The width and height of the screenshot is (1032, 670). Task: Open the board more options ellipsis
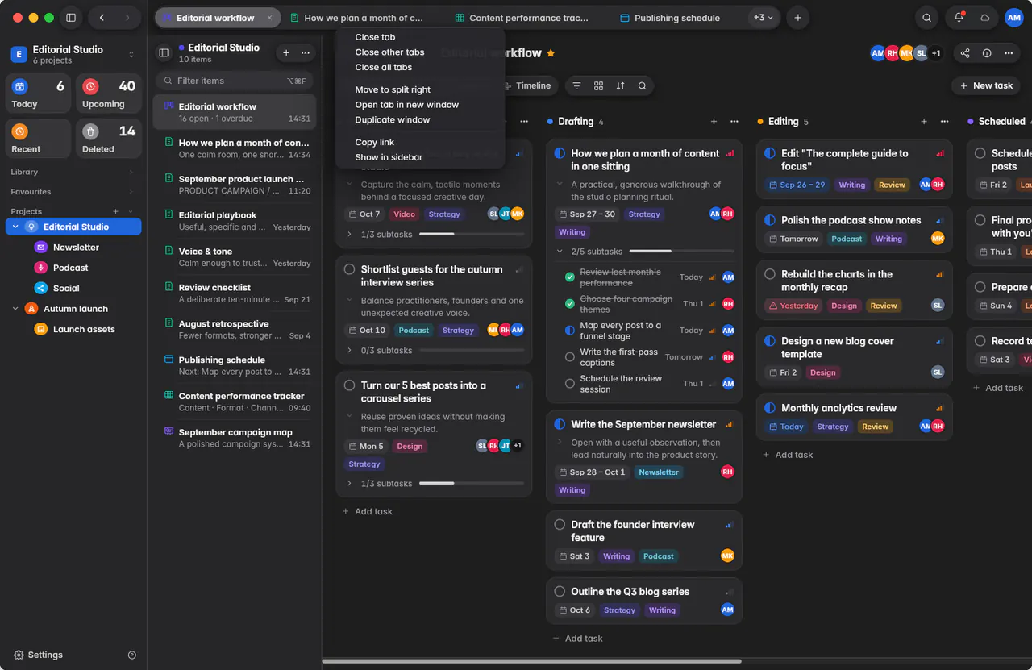tap(1009, 53)
